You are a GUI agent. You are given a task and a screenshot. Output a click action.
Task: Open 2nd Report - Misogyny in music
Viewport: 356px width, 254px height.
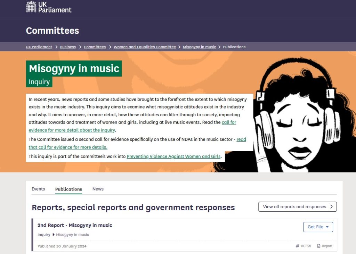coord(75,225)
